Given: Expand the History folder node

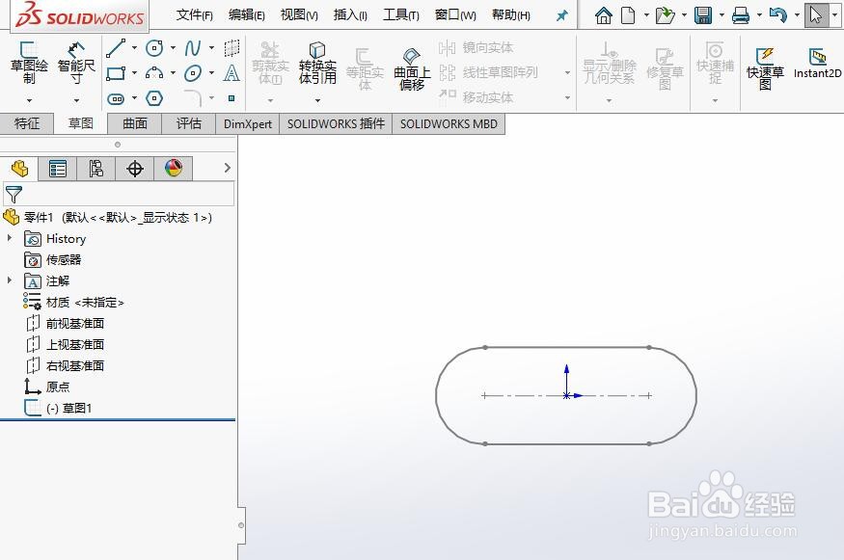Looking at the screenshot, I should (9, 237).
